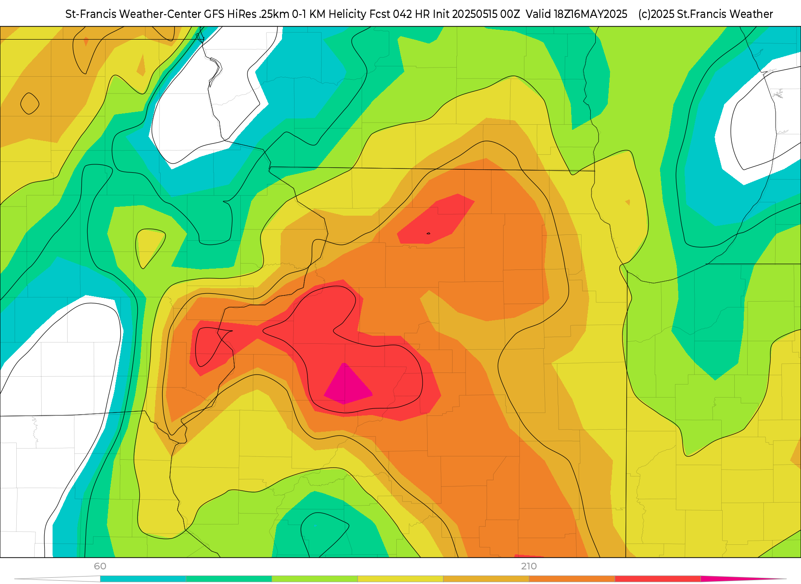
Task: Select the orange color bar segment
Action: 572,579
